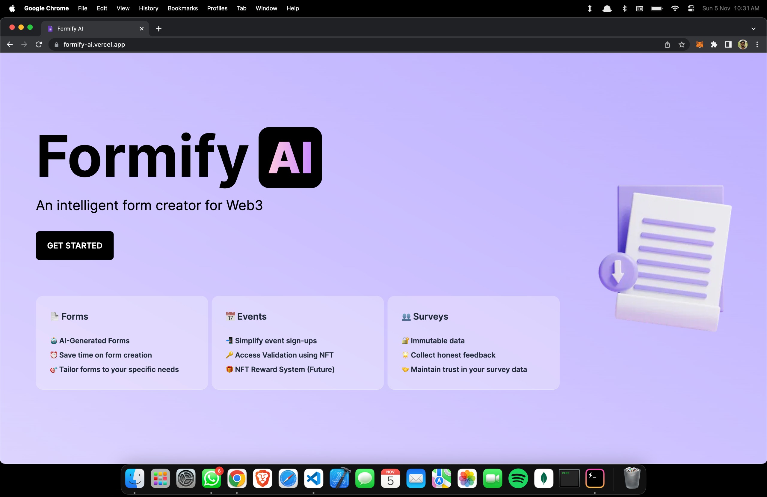Open a new tab with the plus button
This screenshot has height=497, width=767.
(x=158, y=29)
